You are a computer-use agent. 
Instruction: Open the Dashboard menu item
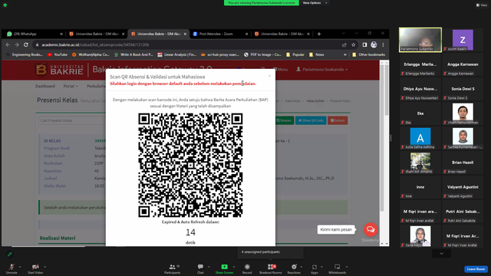[45, 86]
